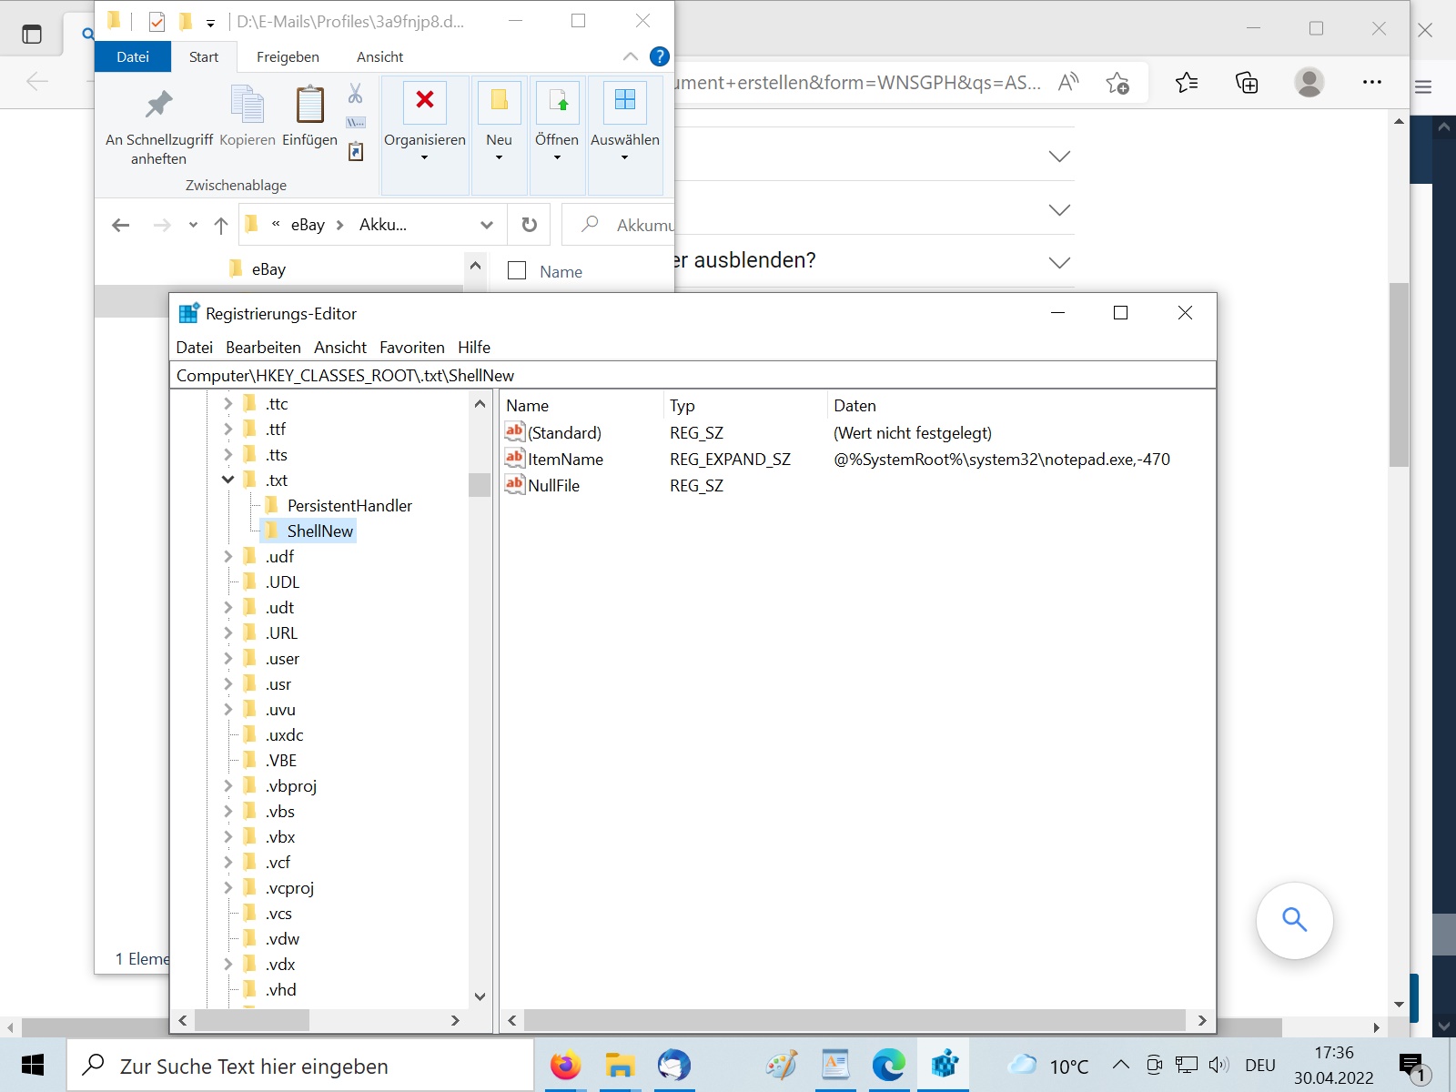Click the Einfügen clipboard icon

(309, 106)
